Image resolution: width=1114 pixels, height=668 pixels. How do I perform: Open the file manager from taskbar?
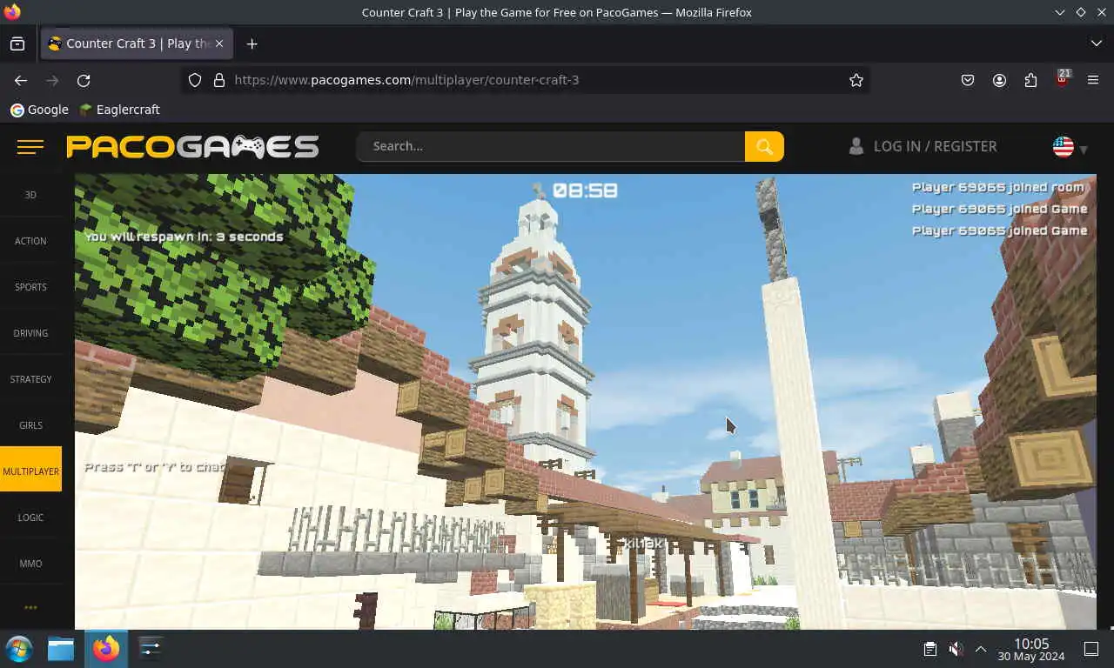pos(61,649)
